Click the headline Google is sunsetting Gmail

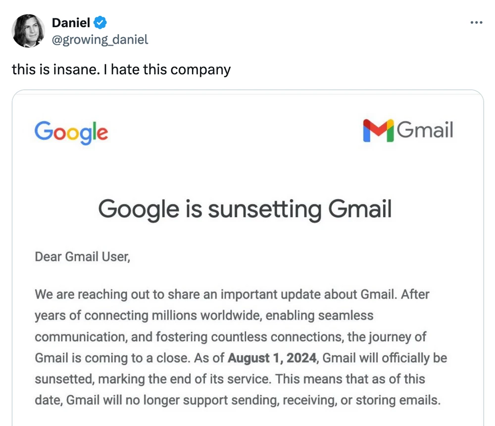point(246,209)
